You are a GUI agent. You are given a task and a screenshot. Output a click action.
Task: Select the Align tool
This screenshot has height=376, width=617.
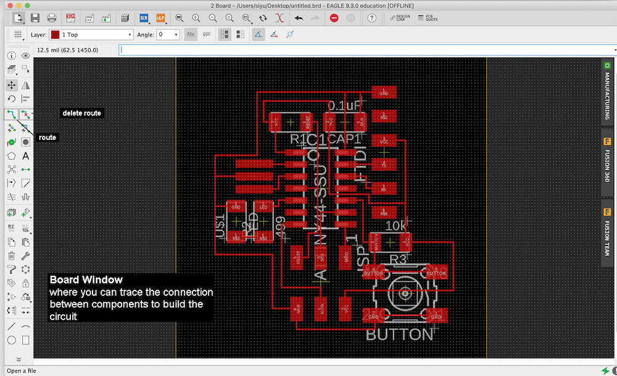(x=25, y=99)
